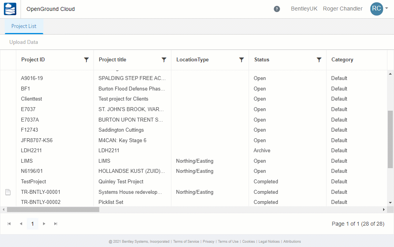
Task: Click the M4CAN: Key Stage 6 title
Action: [123, 140]
